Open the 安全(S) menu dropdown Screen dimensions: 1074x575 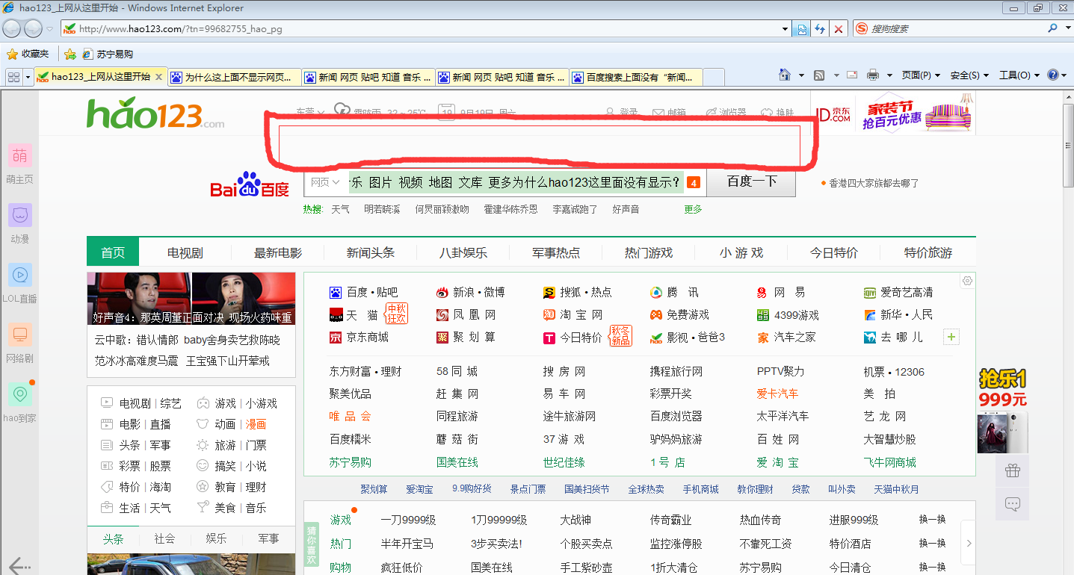tap(969, 75)
